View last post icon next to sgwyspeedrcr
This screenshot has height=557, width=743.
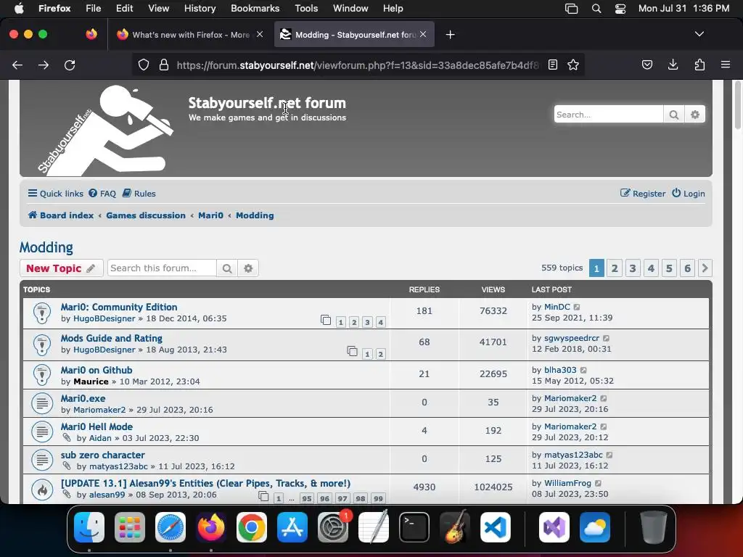(x=606, y=338)
